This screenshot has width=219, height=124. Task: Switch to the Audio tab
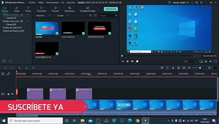[17, 9]
